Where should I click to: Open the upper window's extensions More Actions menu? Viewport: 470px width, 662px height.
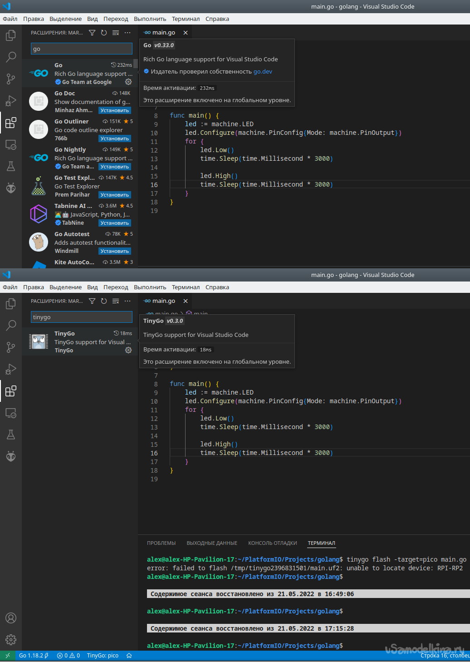(x=127, y=33)
